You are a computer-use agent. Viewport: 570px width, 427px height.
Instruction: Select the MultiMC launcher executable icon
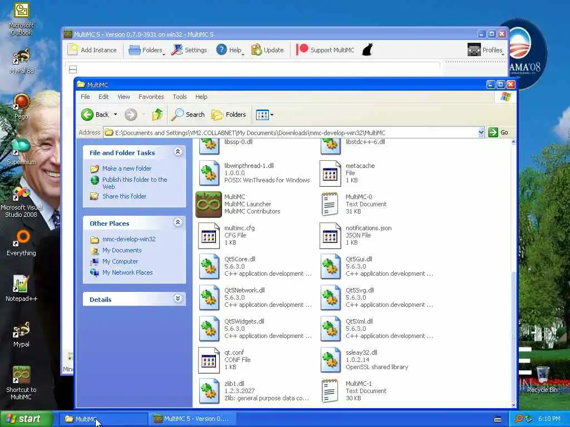click(x=209, y=205)
